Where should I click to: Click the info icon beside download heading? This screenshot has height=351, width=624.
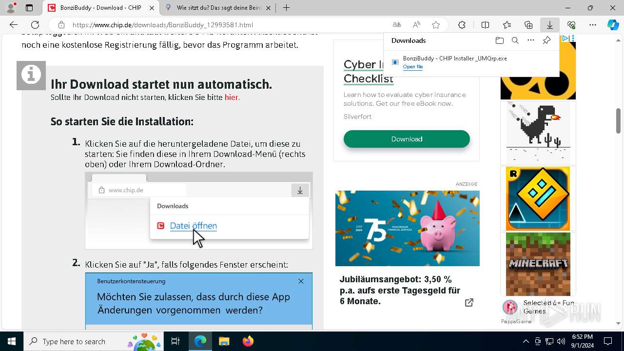tap(31, 76)
